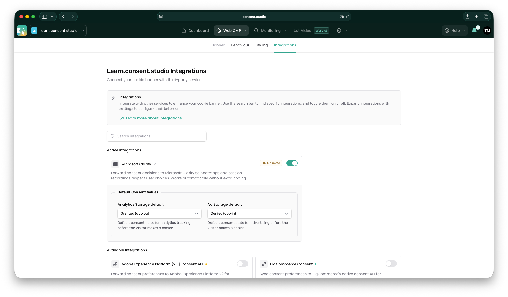The image size is (508, 297).
Task: Collapse the Microsoft Clarity settings
Action: pos(155,164)
